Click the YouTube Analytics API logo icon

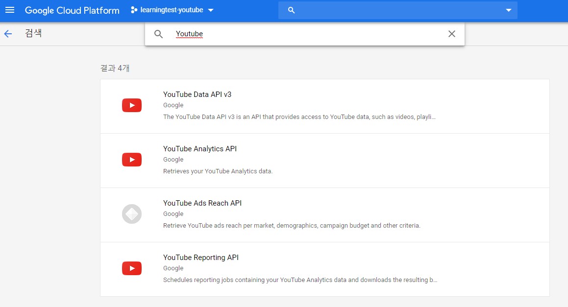[x=132, y=160]
